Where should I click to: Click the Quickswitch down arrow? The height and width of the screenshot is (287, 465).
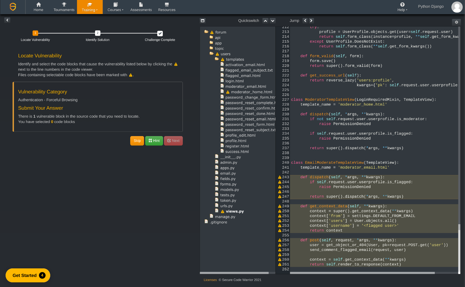273,21
